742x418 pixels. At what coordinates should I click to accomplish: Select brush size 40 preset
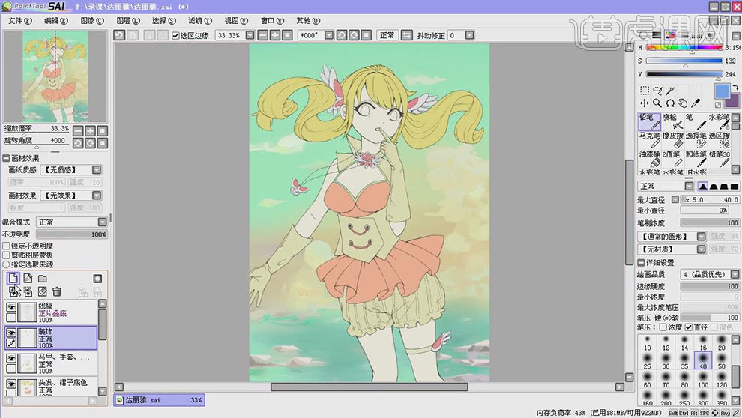703,360
